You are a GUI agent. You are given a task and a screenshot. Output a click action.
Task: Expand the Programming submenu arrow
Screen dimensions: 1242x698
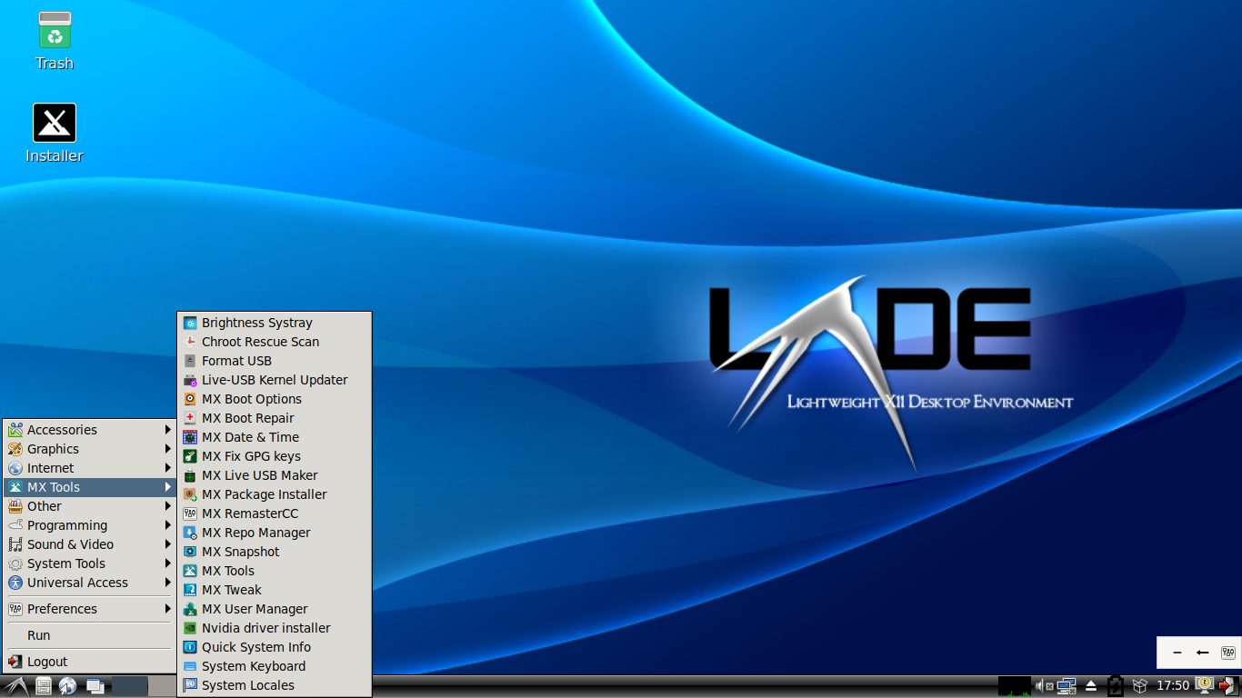[x=168, y=525]
